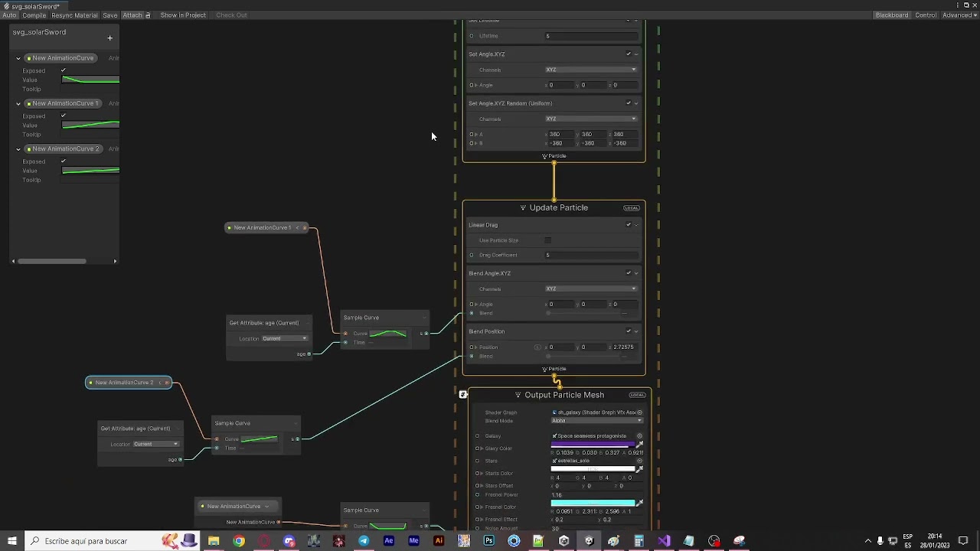The width and height of the screenshot is (980, 551).
Task: Collapse New AnimationCurve 1 blackboard property
Action: 18,103
